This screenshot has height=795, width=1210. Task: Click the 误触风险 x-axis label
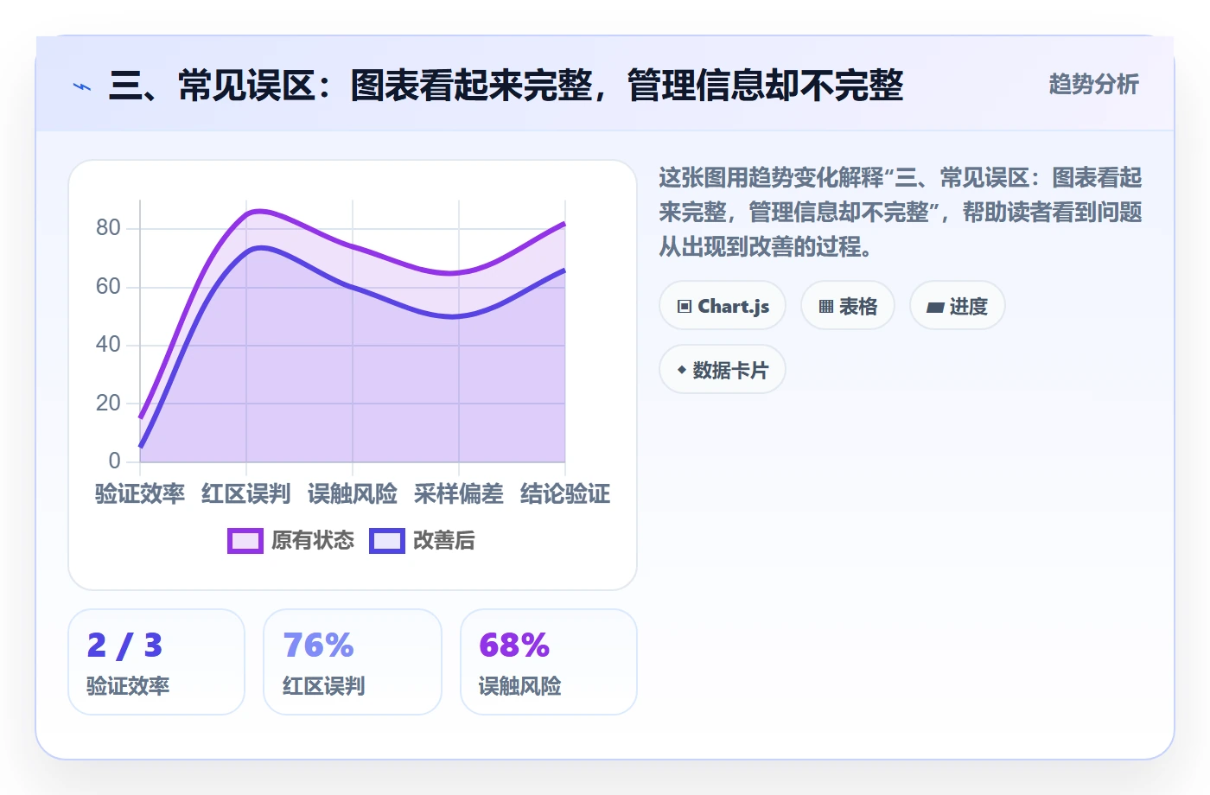[353, 494]
